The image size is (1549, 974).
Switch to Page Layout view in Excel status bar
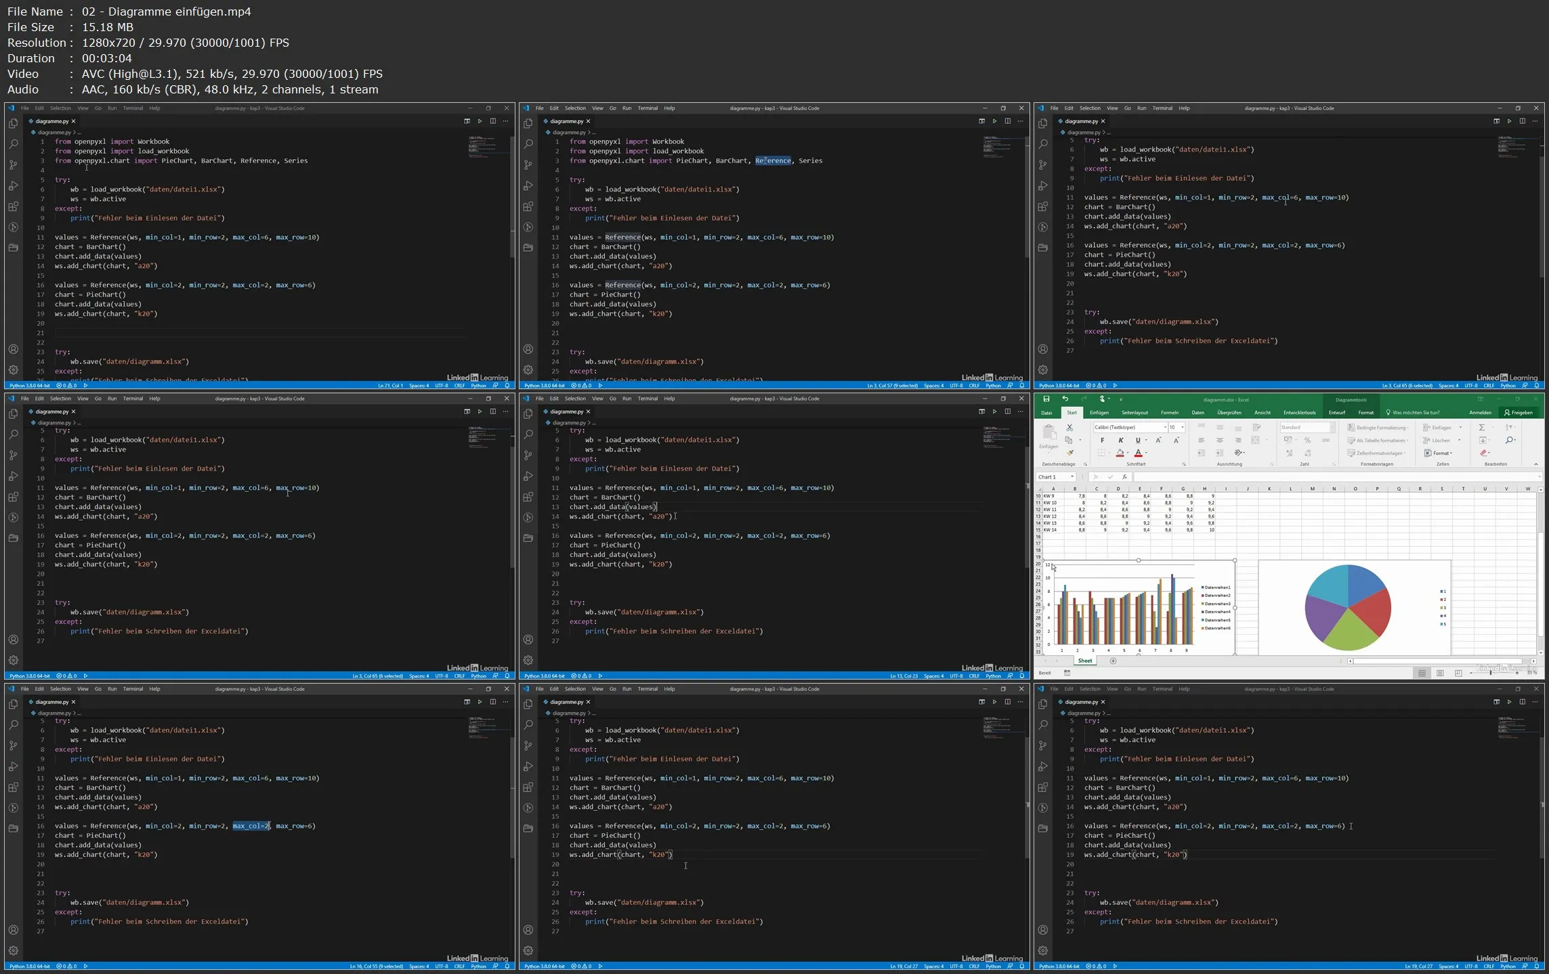coord(1440,673)
